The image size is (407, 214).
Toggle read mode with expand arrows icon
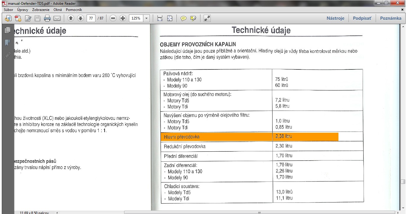coord(207,18)
